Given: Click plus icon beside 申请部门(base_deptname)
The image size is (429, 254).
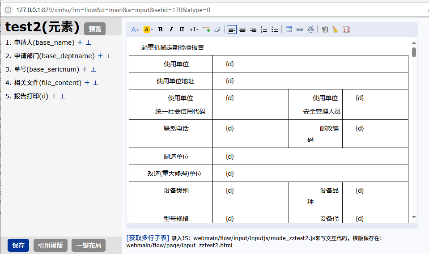Looking at the screenshot, I should pyautogui.click(x=100, y=56).
